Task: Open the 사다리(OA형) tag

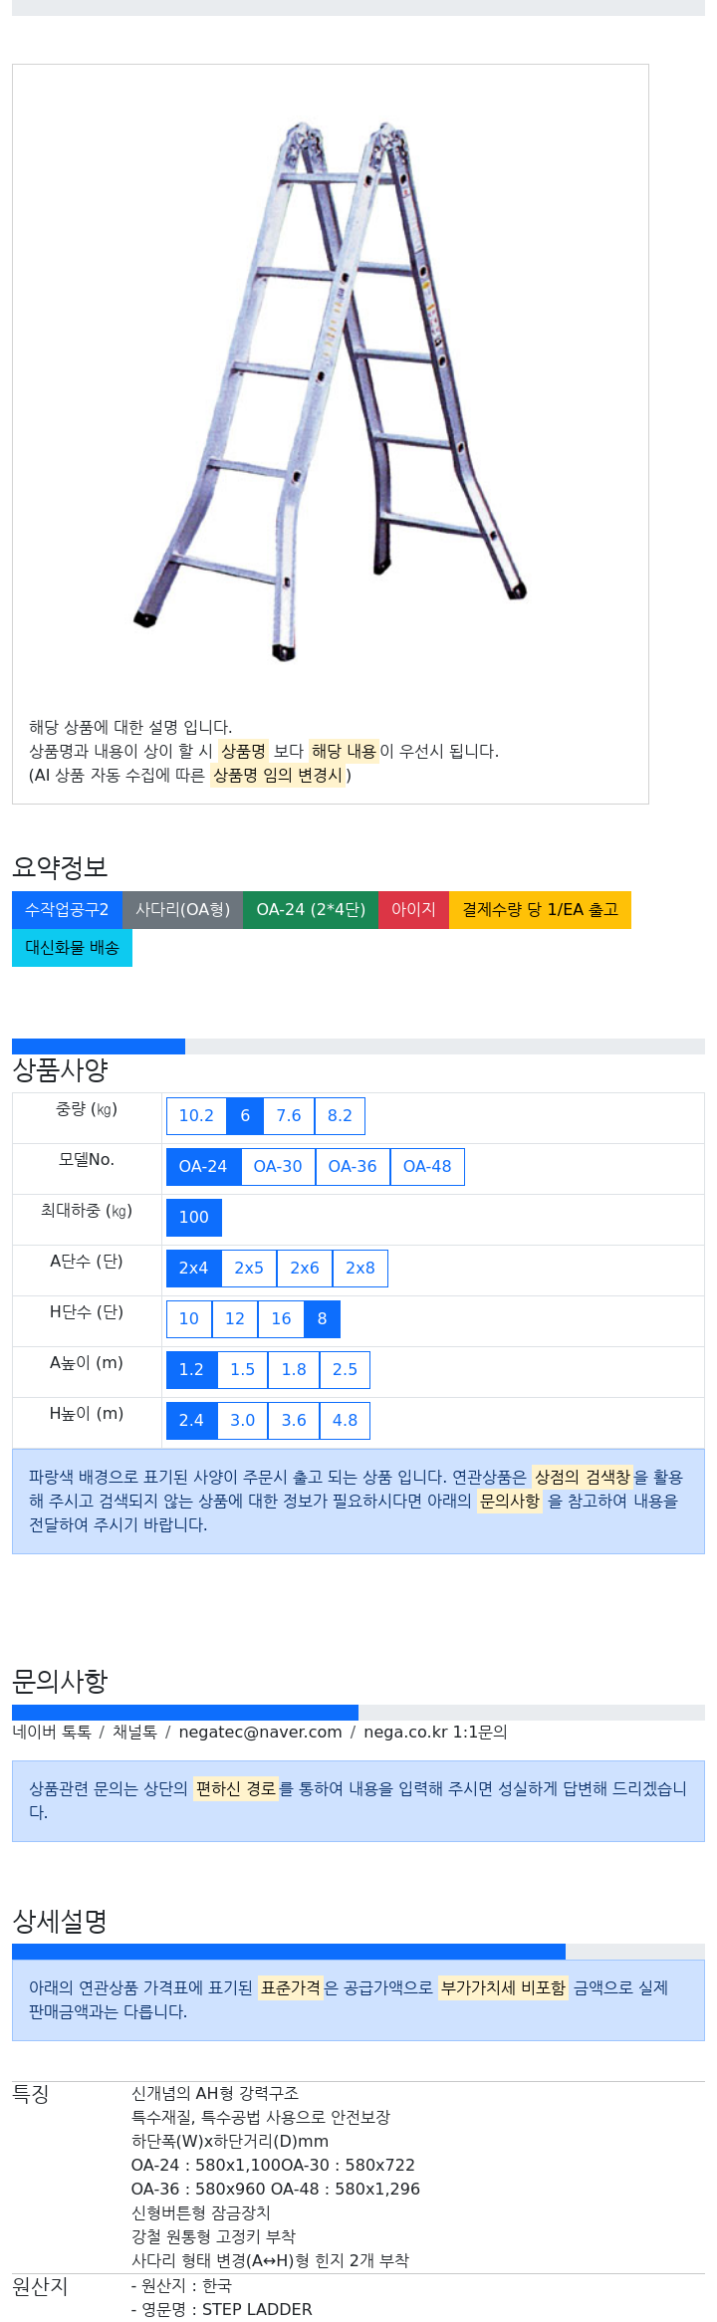Action: pyautogui.click(x=182, y=910)
